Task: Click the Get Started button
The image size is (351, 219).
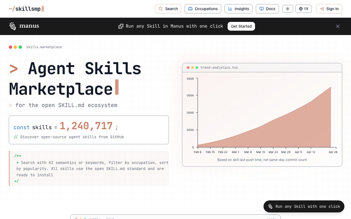Action: (241, 26)
